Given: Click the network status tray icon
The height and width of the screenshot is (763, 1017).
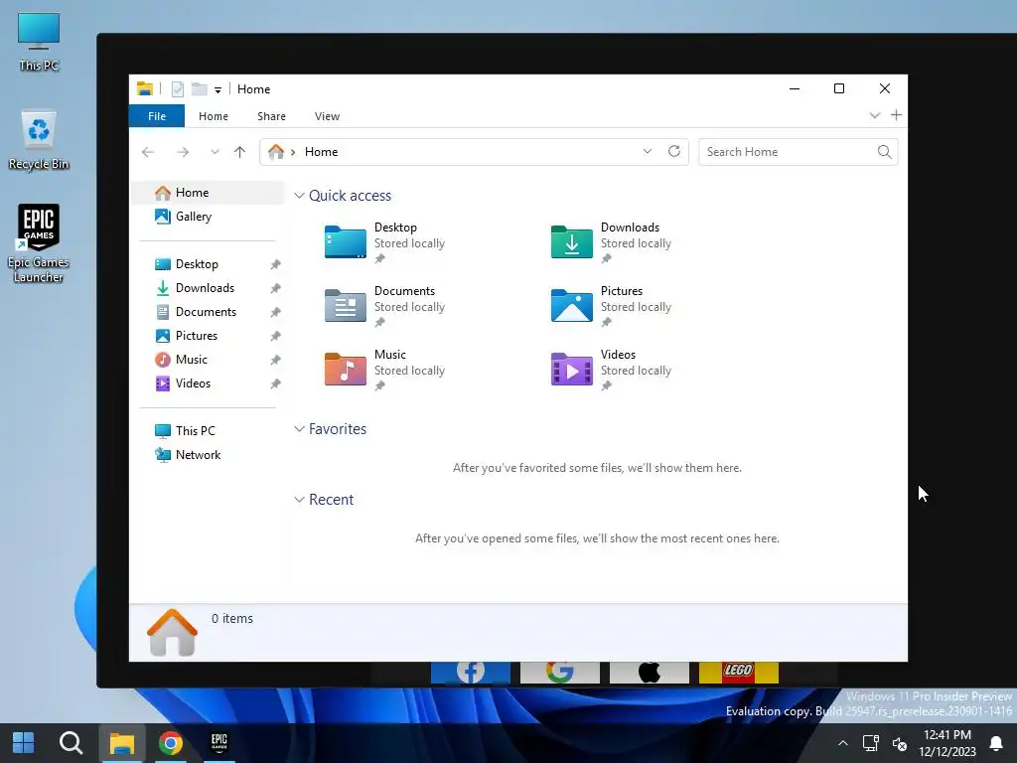Looking at the screenshot, I should [x=870, y=743].
